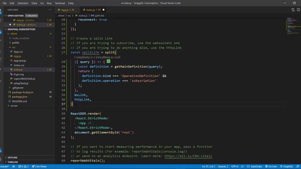Click the eye icon in the status bar

pyautogui.click(x=14, y=167)
